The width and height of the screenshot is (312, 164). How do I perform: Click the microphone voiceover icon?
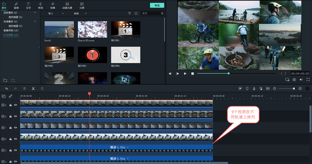click(254, 88)
